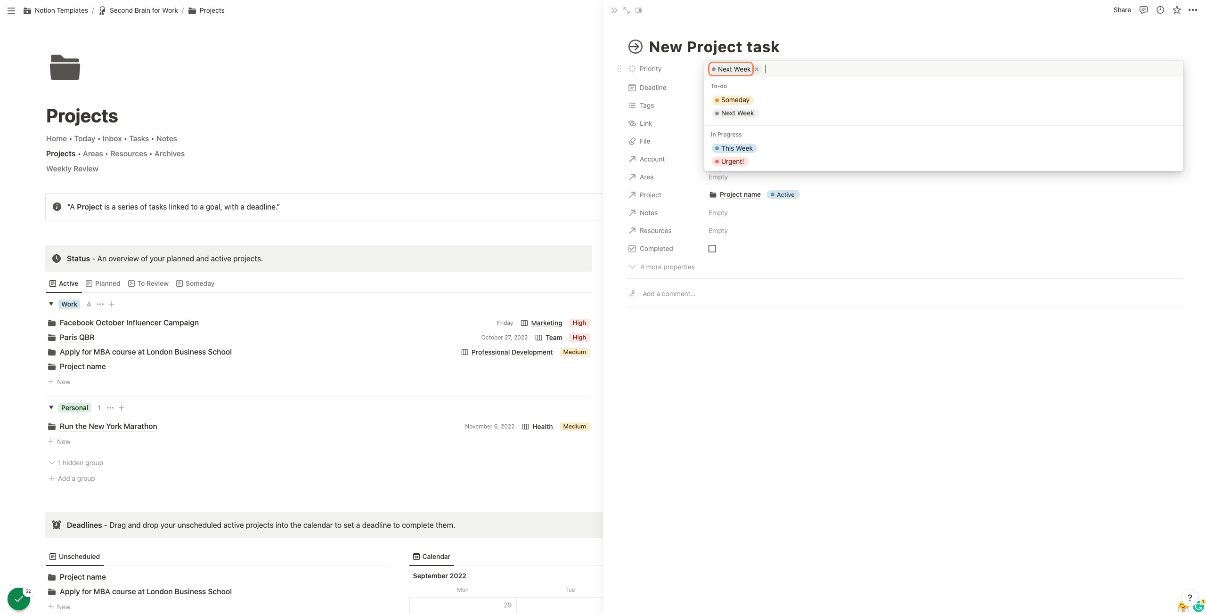Collapse the Personal group toggle
The height and width of the screenshot is (614, 1206).
coord(51,408)
